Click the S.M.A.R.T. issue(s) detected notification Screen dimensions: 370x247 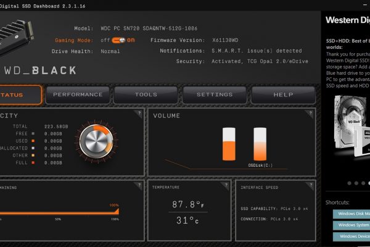coord(257,51)
